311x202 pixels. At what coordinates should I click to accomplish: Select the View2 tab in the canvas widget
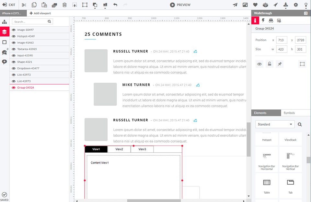pyautogui.click(x=120, y=149)
